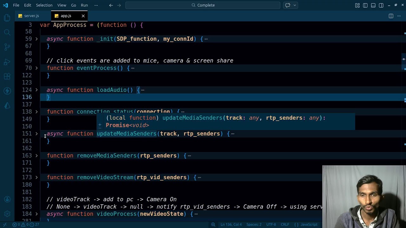The width and height of the screenshot is (406, 228).
Task: Open the pyramid-shaped extension in activity bar
Action: click(7, 105)
